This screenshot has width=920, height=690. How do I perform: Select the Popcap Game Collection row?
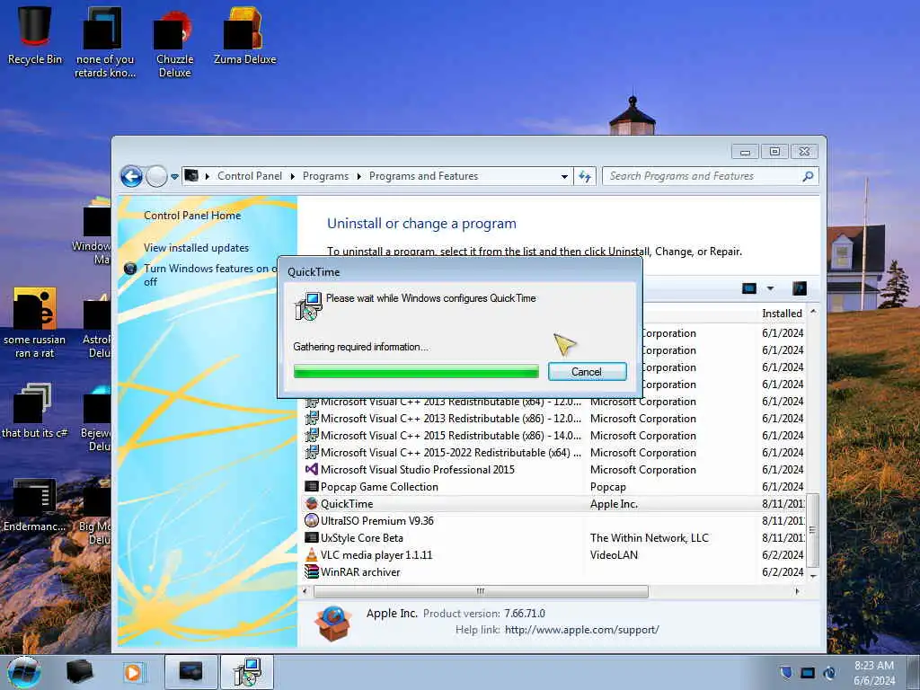click(553, 486)
